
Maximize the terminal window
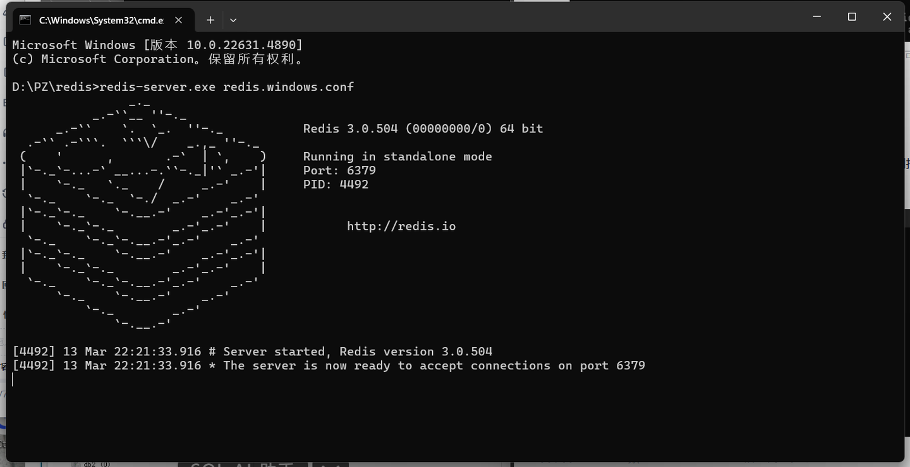pyautogui.click(x=851, y=16)
